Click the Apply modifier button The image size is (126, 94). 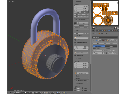pyautogui.click(x=98, y=44)
